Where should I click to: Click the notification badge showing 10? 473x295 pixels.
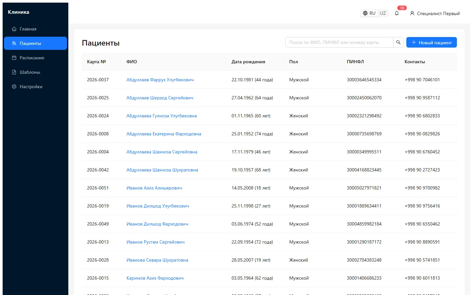pos(402,8)
